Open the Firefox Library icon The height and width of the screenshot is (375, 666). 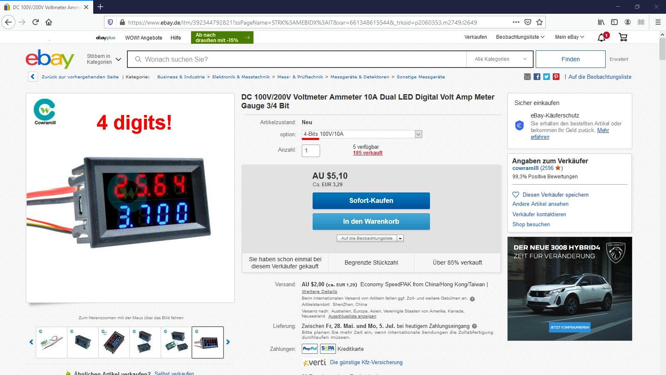pos(601,22)
